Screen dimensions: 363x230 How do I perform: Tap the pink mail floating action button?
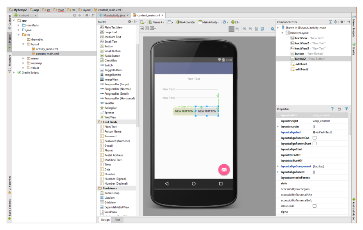[x=224, y=170]
